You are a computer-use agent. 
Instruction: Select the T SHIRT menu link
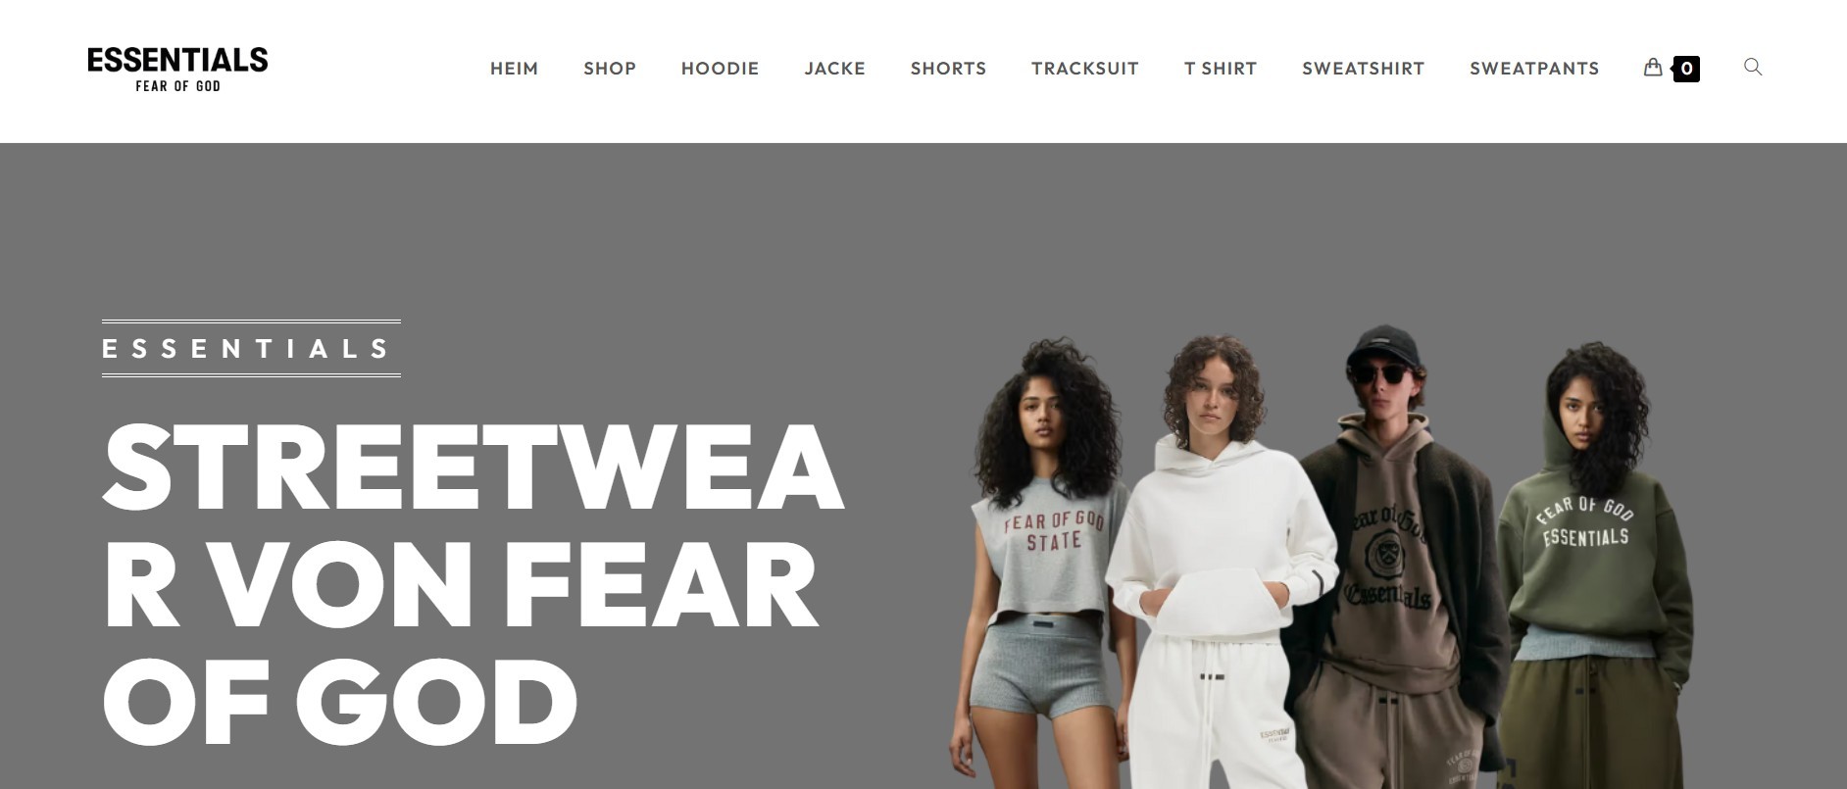(x=1221, y=69)
